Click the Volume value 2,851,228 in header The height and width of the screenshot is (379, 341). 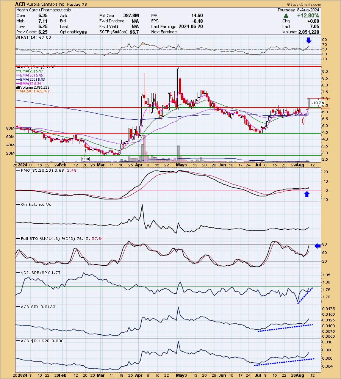point(309,32)
